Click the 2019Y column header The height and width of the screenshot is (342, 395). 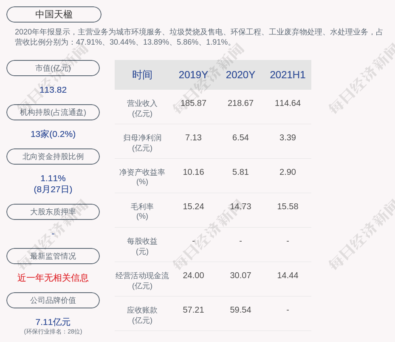[193, 75]
